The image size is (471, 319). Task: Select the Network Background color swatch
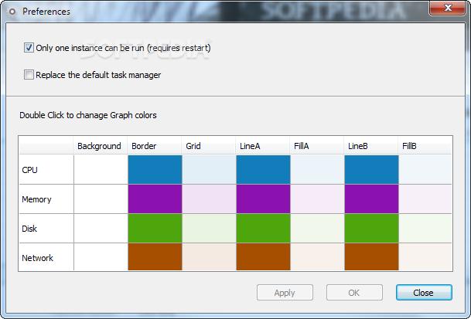(x=101, y=257)
